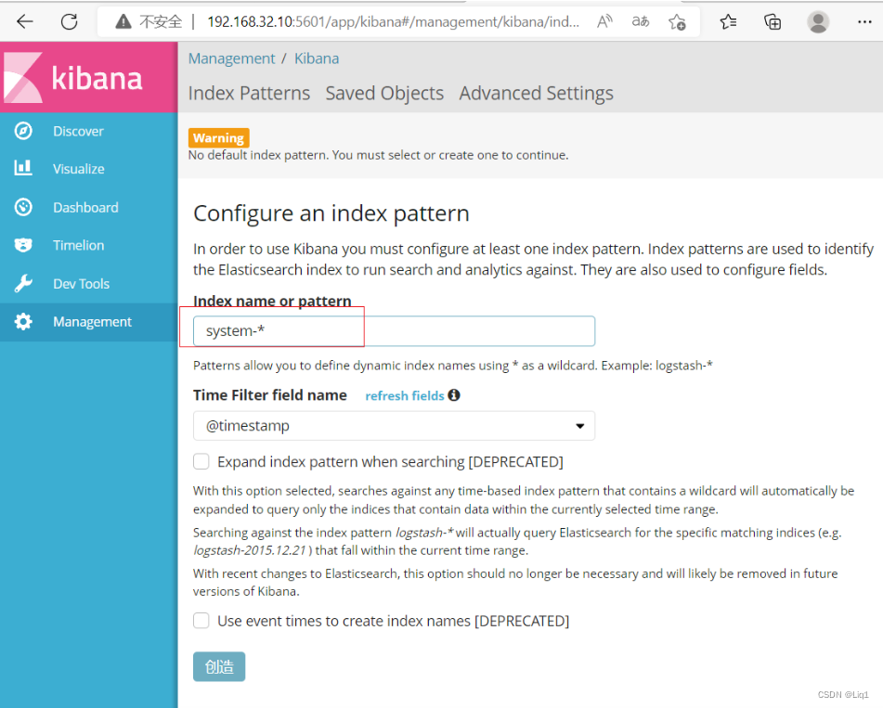Click the Dashboard gauge icon
The image size is (883, 708).
pos(23,207)
